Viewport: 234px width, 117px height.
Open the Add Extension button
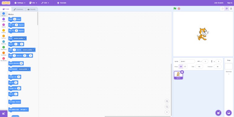click(x=4, y=114)
